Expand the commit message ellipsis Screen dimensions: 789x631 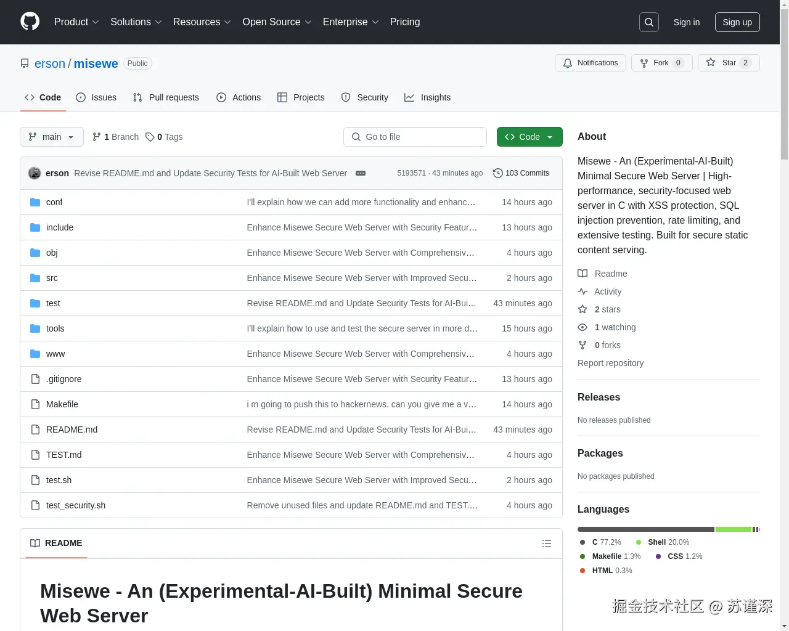(361, 173)
